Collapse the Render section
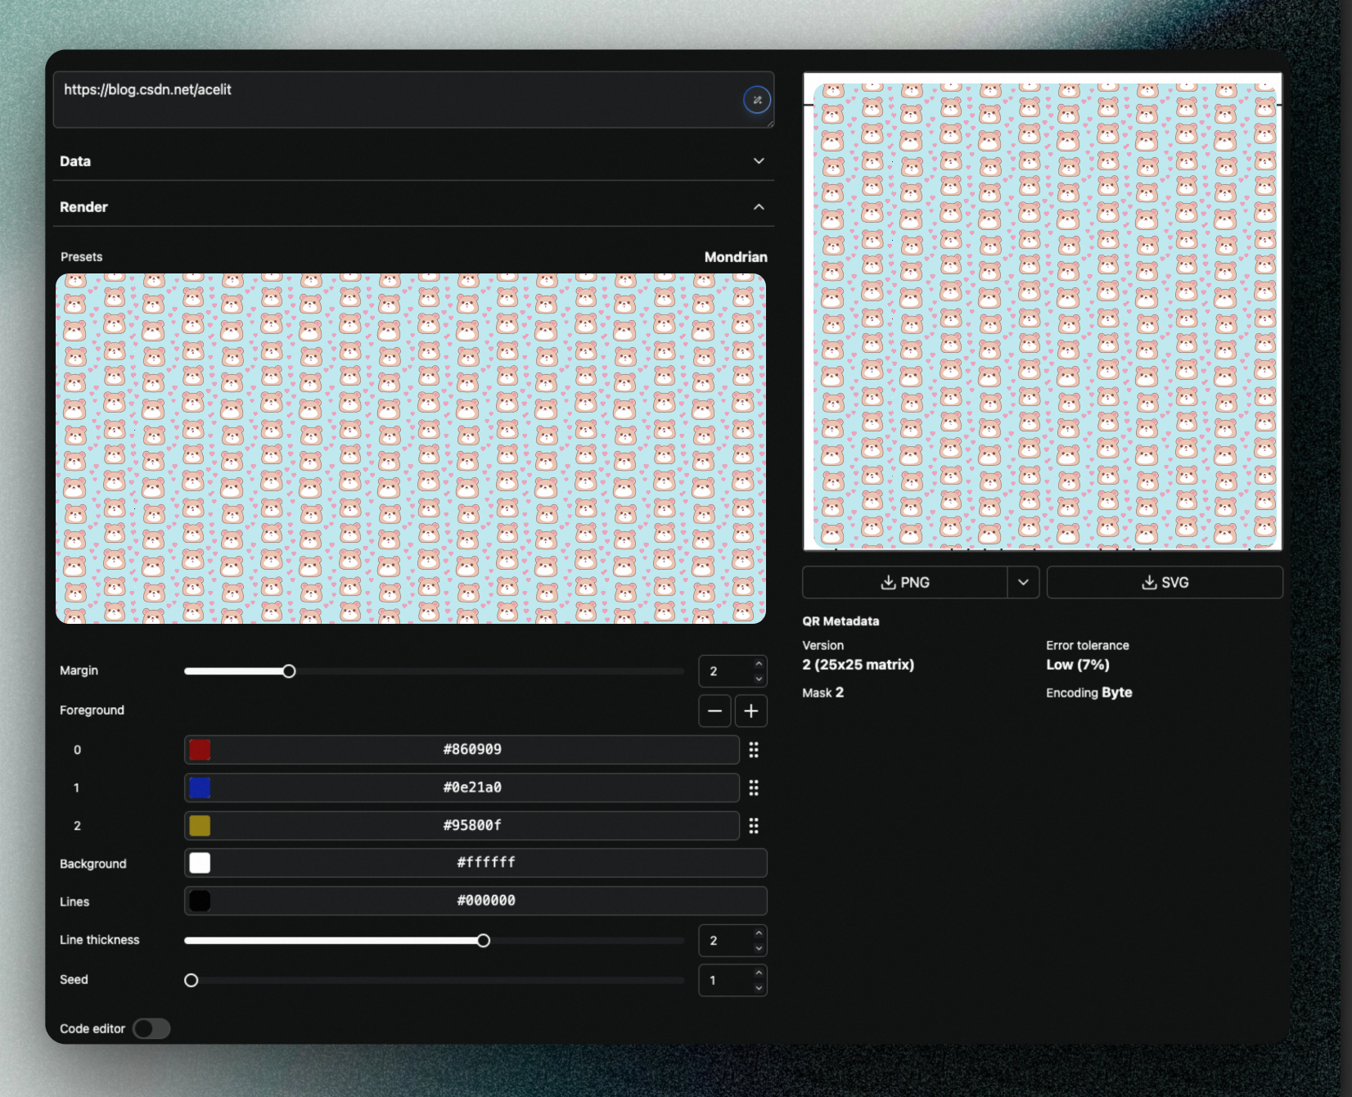This screenshot has width=1352, height=1097. click(x=413, y=207)
